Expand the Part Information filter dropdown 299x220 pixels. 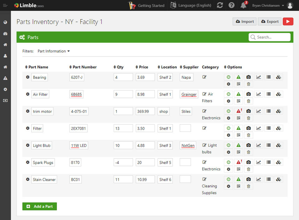pyautogui.click(x=54, y=51)
